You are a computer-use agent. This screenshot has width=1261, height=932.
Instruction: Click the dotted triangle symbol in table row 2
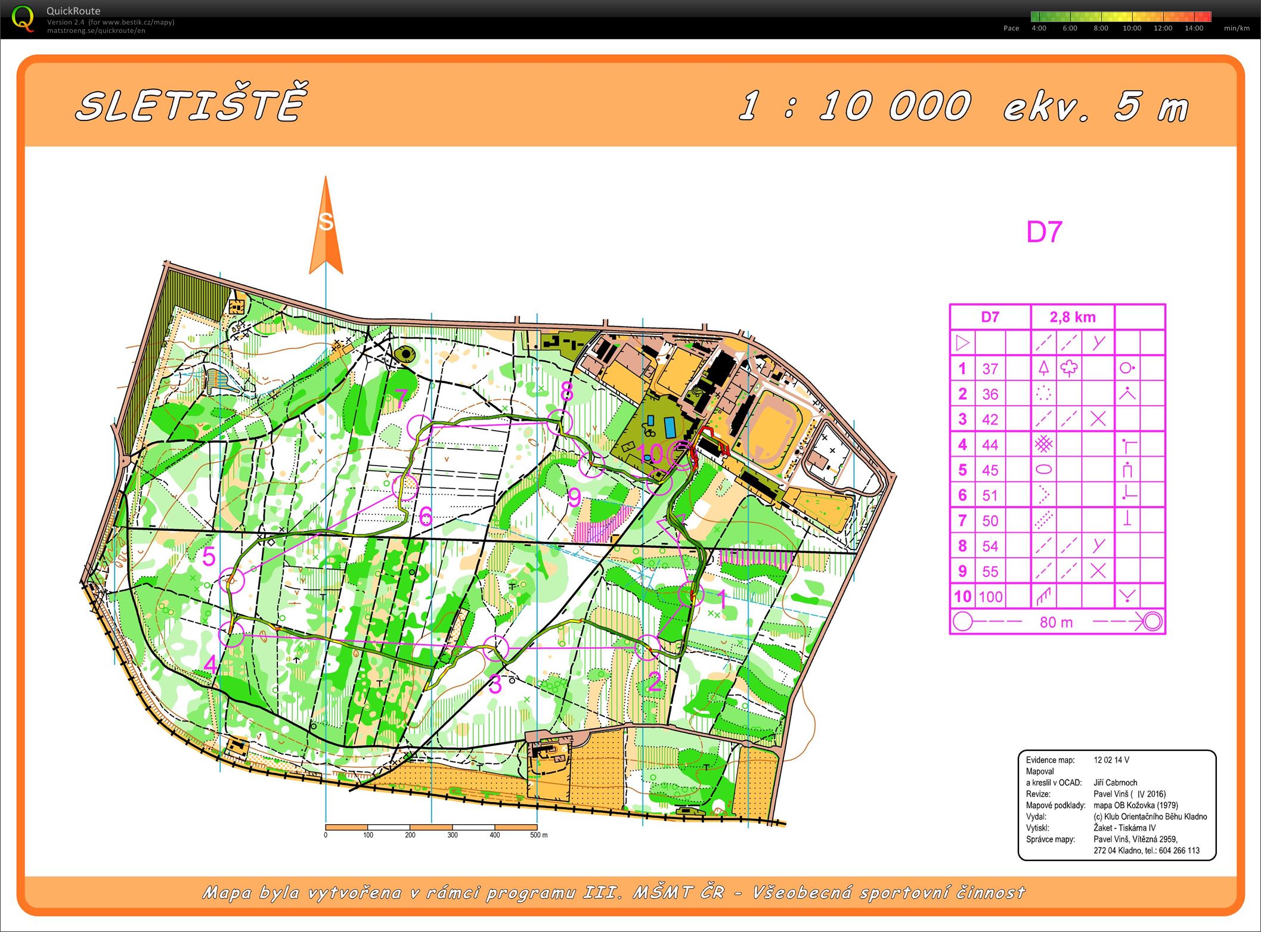pos(1043,393)
